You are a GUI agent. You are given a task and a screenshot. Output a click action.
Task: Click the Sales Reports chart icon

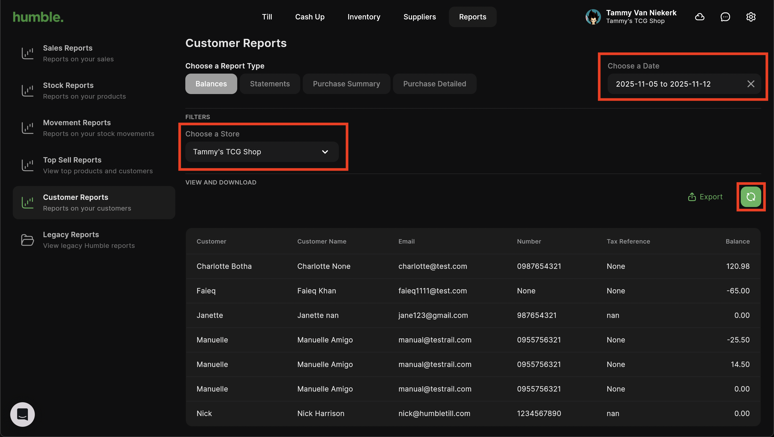point(27,53)
